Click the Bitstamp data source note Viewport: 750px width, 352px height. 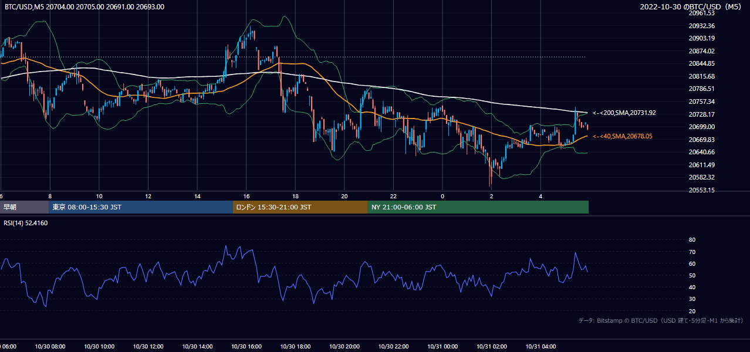(661, 320)
